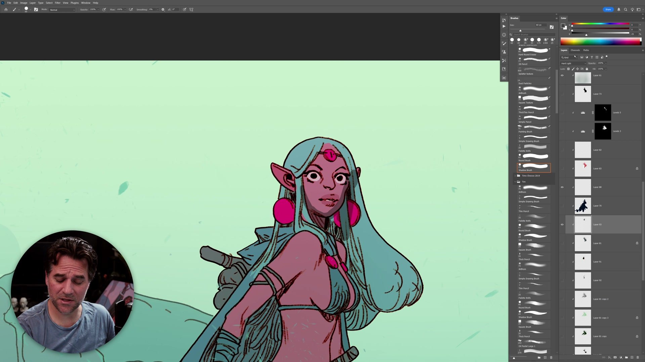645x362 pixels.
Task: Open the Tool Presets panel icon
Action: pos(504,60)
